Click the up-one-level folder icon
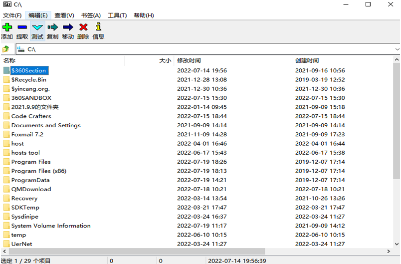The height and width of the screenshot is (264, 401). (6, 49)
